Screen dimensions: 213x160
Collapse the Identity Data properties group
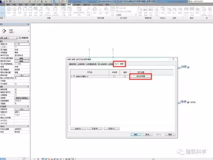coord(28,106)
